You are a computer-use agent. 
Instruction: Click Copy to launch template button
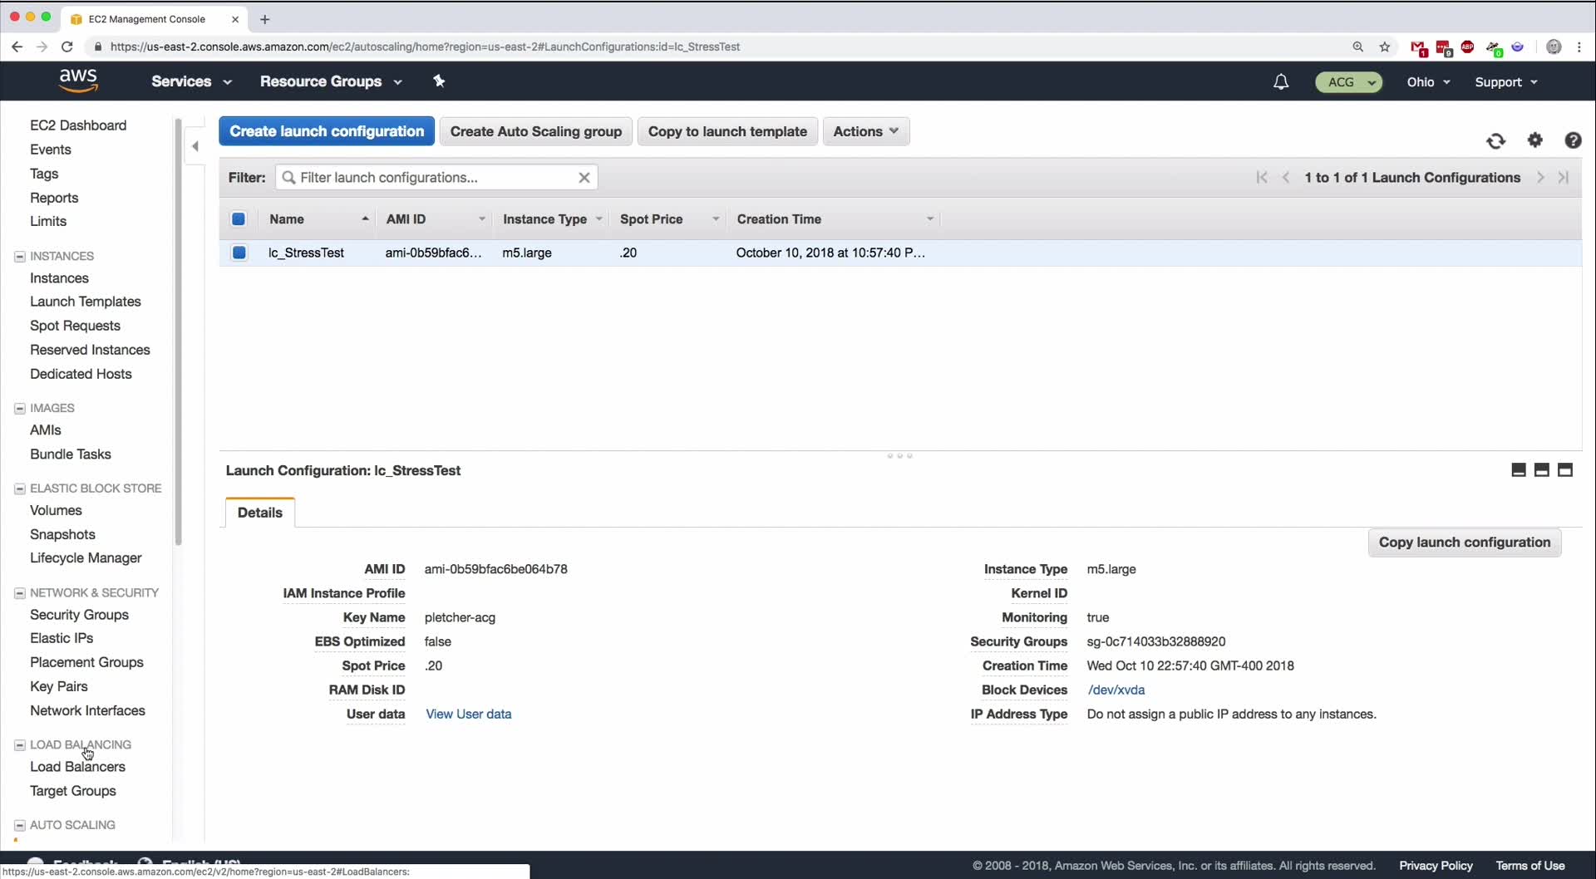pyautogui.click(x=727, y=131)
